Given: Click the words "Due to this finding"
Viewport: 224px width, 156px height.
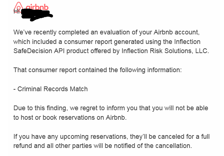Looking at the screenshot, I should [40, 108].
